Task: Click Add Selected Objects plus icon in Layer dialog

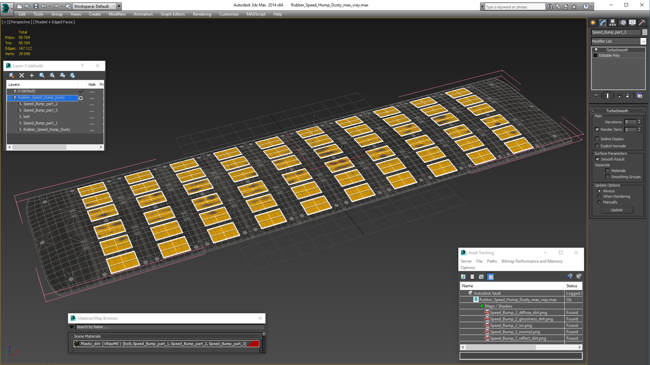Action: click(x=32, y=75)
